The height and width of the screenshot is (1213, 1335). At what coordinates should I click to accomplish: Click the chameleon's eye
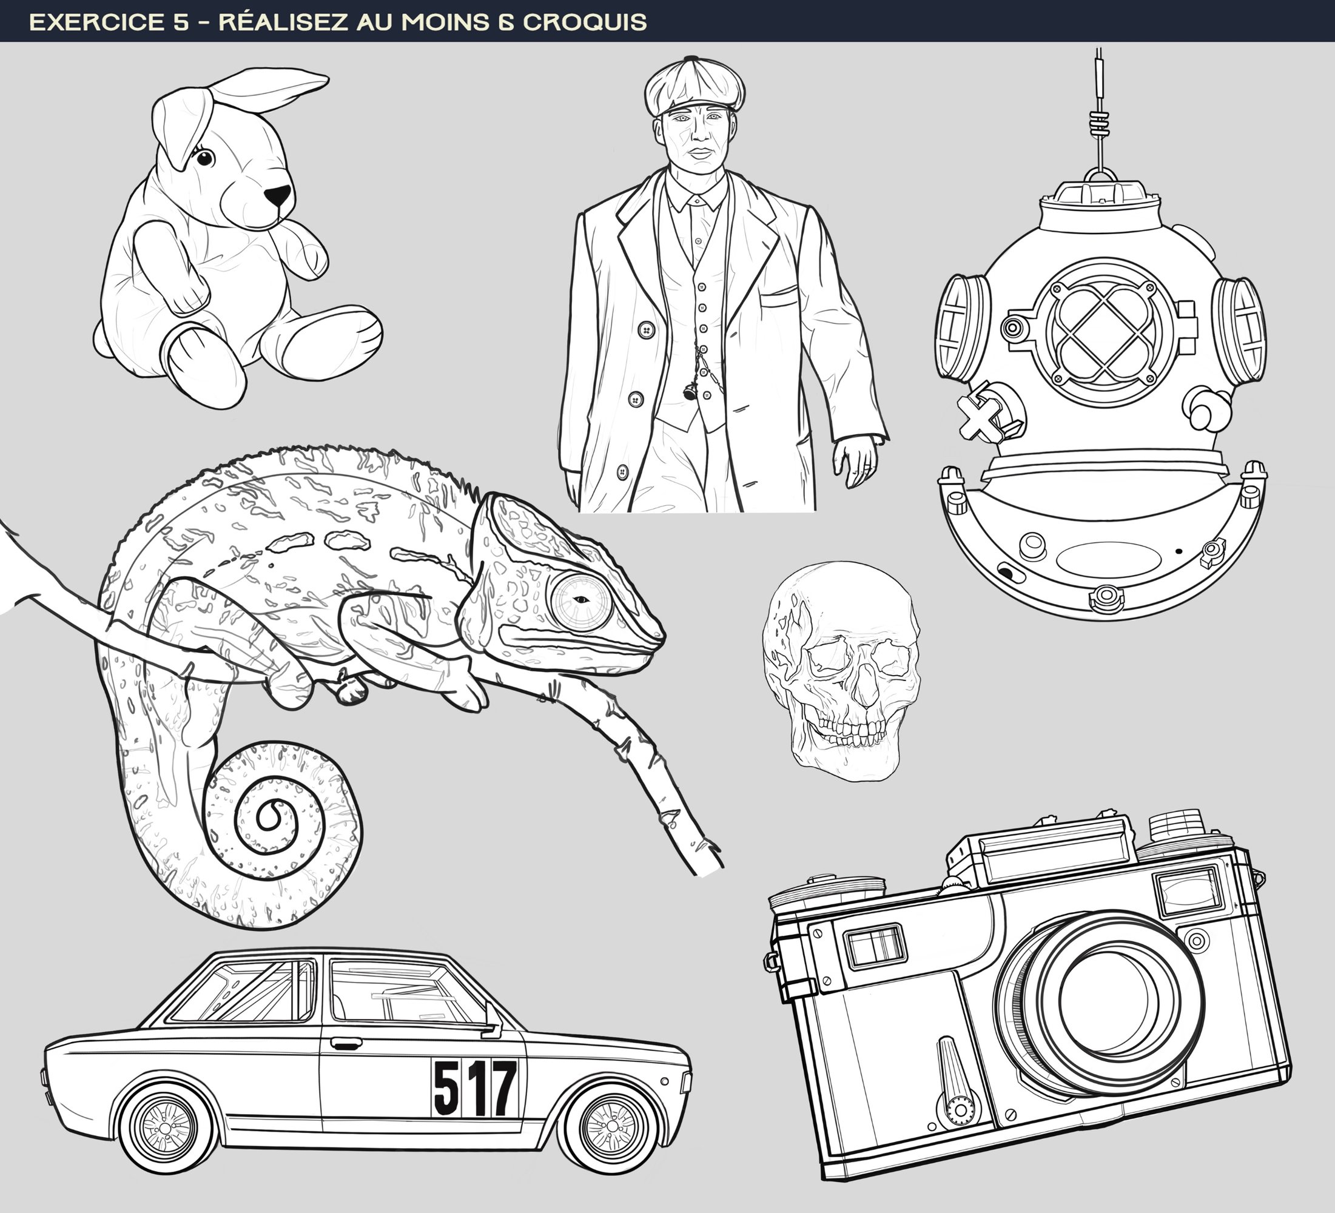coord(582,600)
